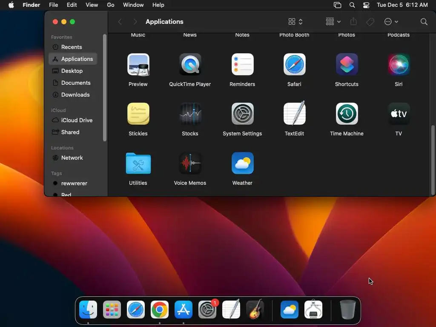Select the Reminders app icon

click(242, 65)
